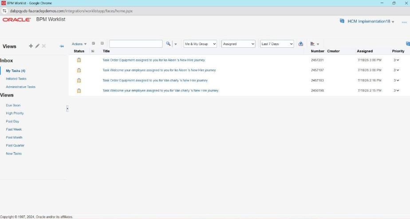The height and width of the screenshot is (219, 410).
Task: Click the export tasks icon
Action: click(301, 44)
